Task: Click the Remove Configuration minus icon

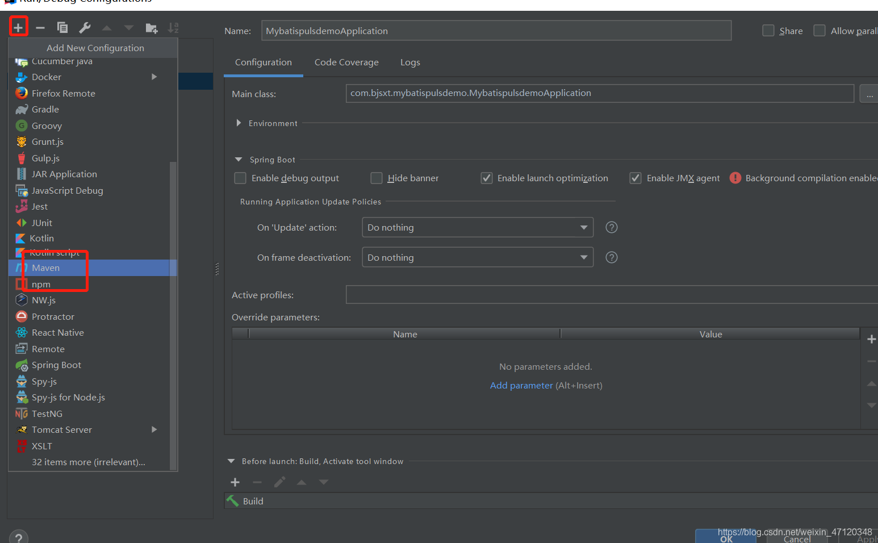Action: [40, 27]
